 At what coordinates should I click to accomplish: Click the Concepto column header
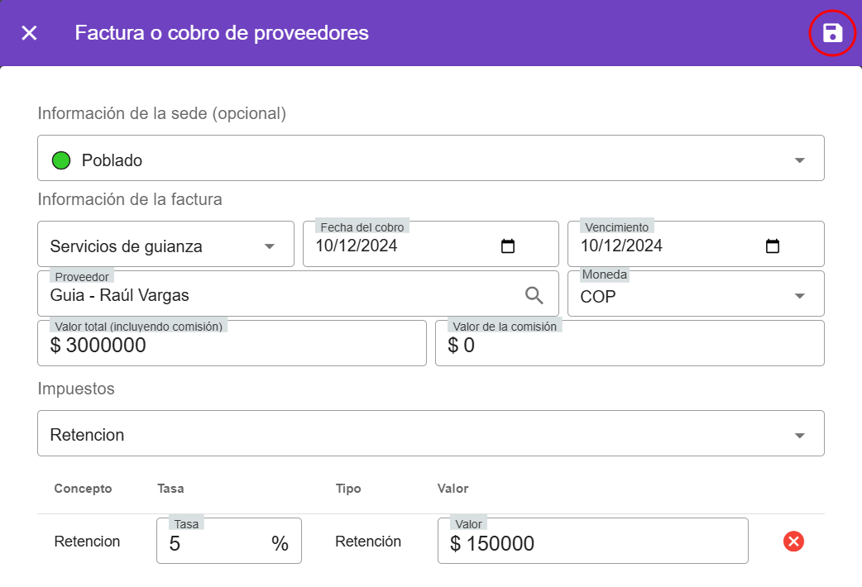(x=83, y=489)
